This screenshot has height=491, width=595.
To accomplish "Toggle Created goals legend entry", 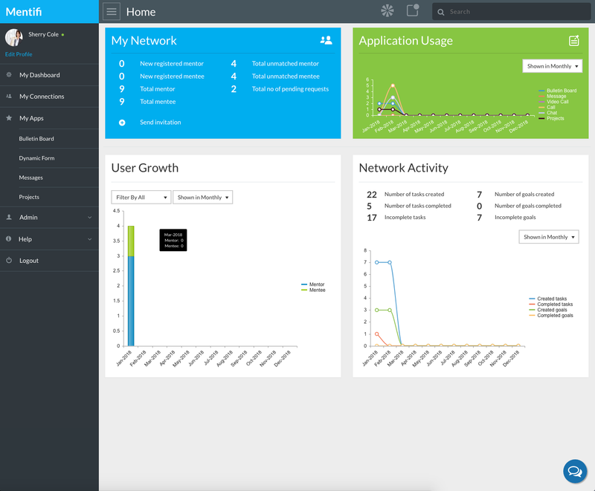I will (548, 310).
